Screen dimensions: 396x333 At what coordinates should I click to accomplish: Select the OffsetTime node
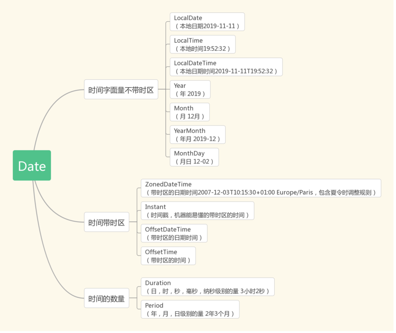168,256
